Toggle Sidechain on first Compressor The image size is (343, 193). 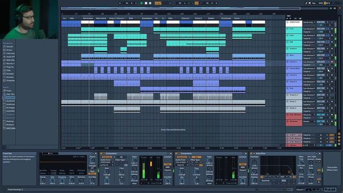[x=107, y=157]
